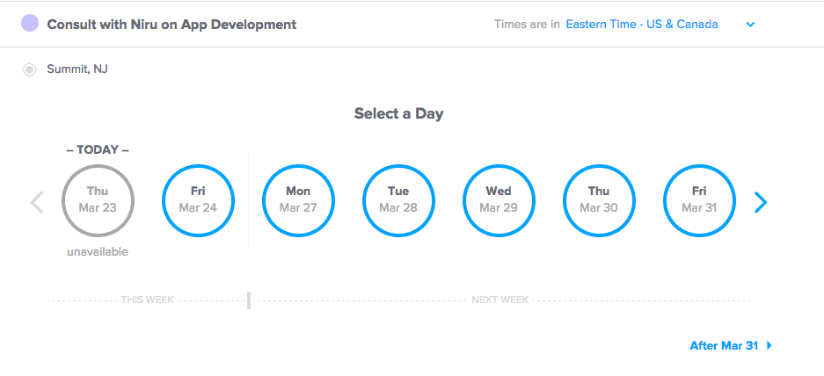Image resolution: width=824 pixels, height=376 pixels.
Task: Open the After Mar 31 link
Action: click(x=724, y=345)
